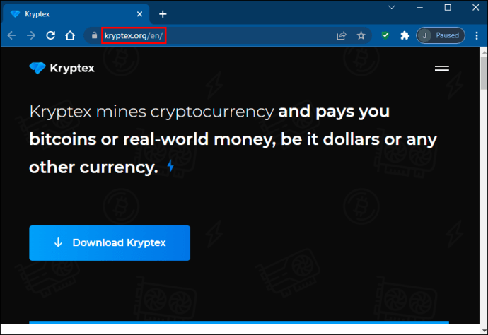
Task: Close the Kryptex tab
Action: click(x=140, y=14)
